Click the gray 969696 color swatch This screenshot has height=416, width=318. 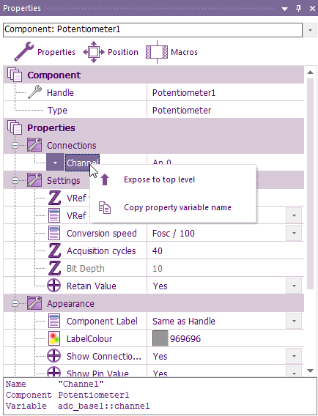click(x=160, y=338)
